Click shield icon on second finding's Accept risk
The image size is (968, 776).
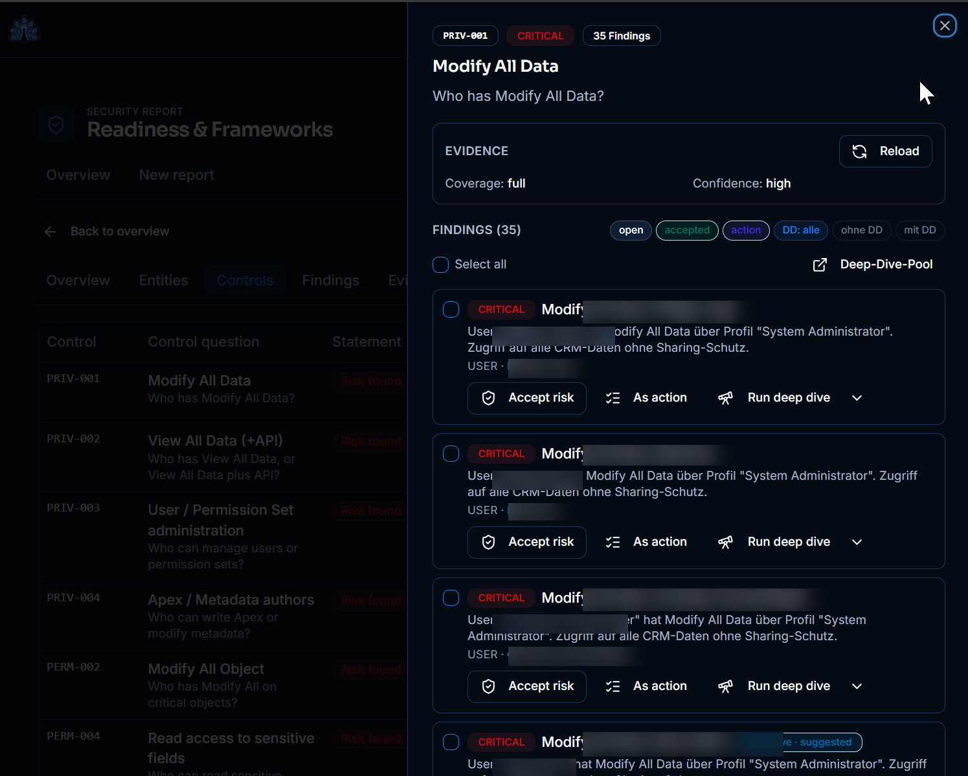point(489,542)
